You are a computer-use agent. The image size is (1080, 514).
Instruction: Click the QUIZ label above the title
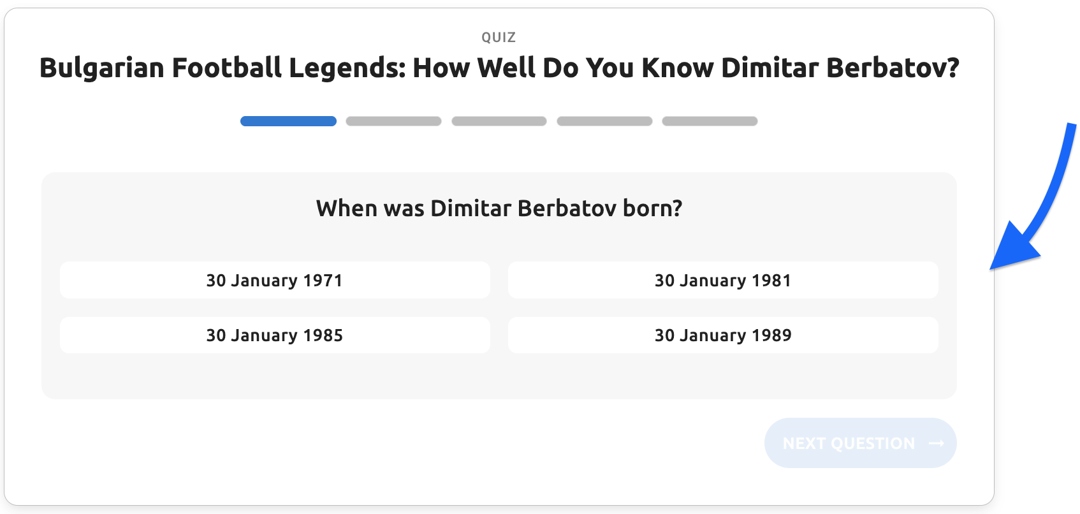coord(499,37)
